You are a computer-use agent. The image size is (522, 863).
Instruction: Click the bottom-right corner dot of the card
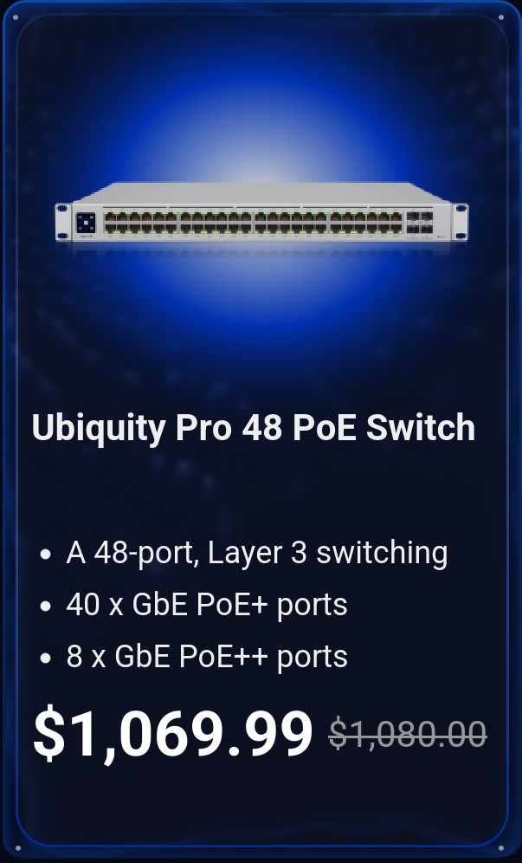pos(501,848)
